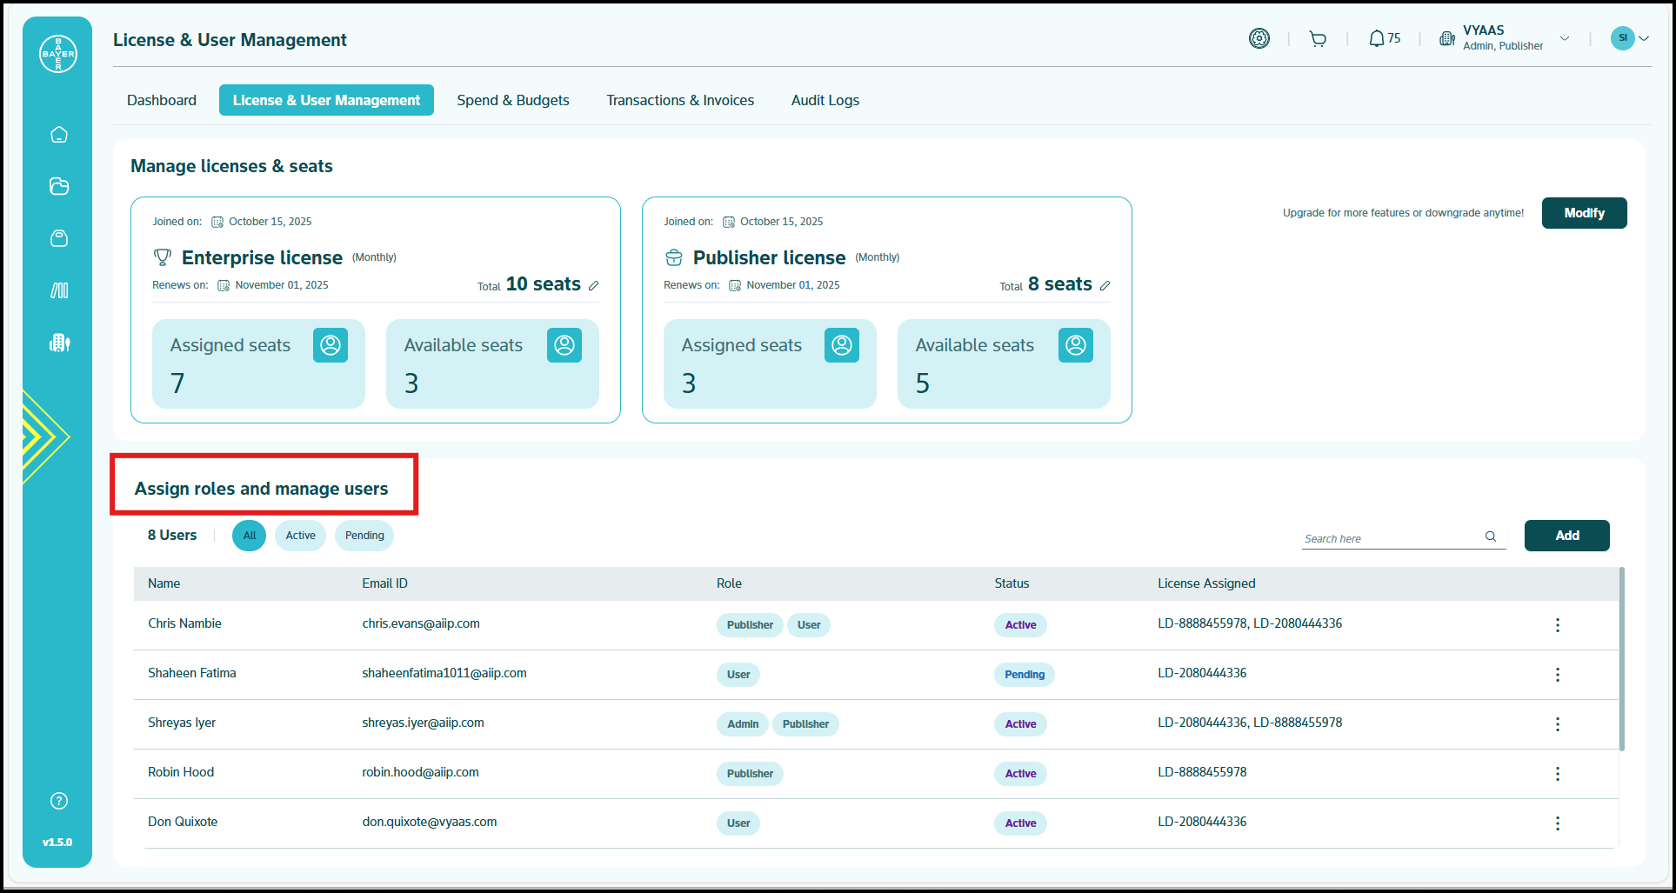
Task: Filter users by Active status
Action: (300, 536)
